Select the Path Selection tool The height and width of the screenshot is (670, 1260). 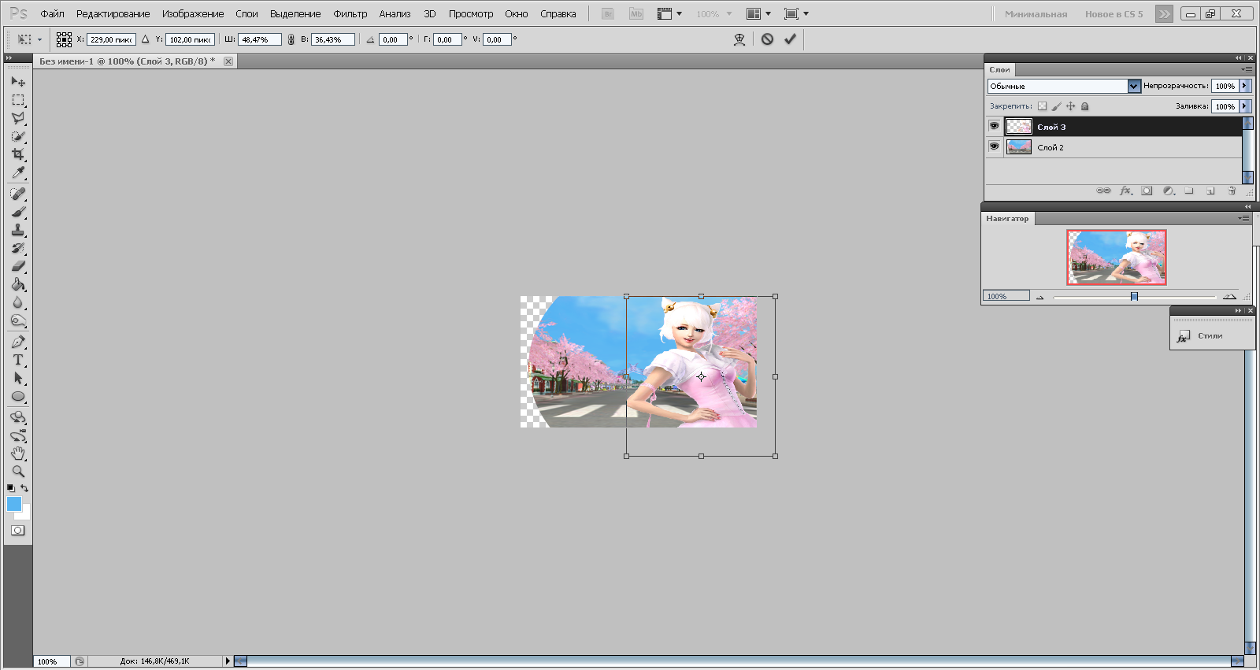coord(18,378)
